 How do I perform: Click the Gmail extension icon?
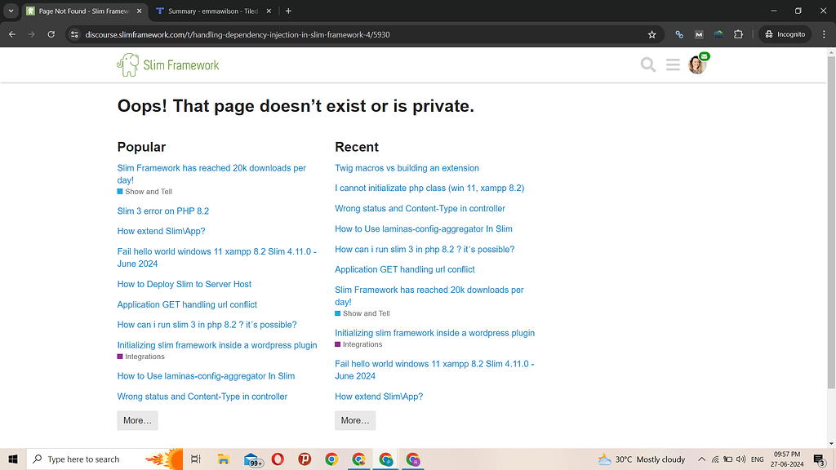[x=698, y=35]
